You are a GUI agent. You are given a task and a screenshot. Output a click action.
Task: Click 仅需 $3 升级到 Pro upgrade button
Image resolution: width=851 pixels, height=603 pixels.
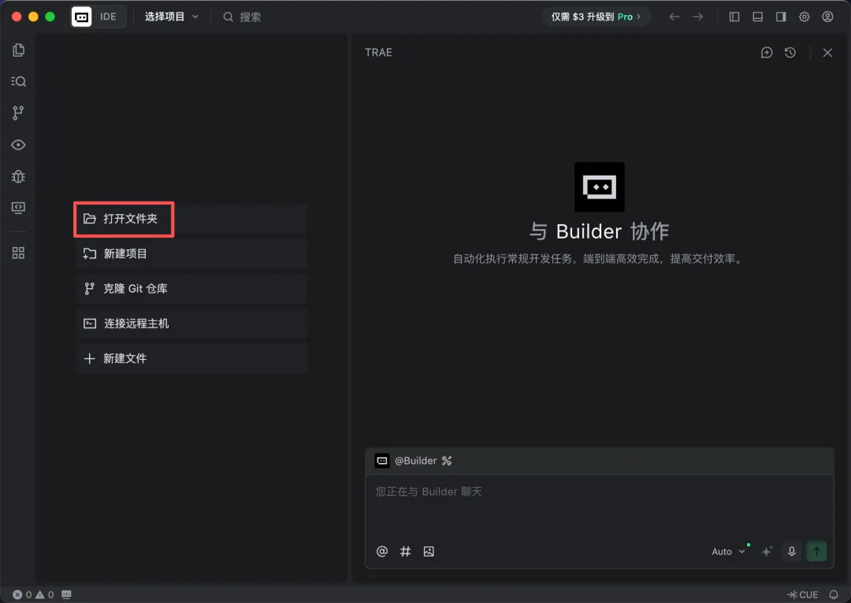[x=596, y=17]
